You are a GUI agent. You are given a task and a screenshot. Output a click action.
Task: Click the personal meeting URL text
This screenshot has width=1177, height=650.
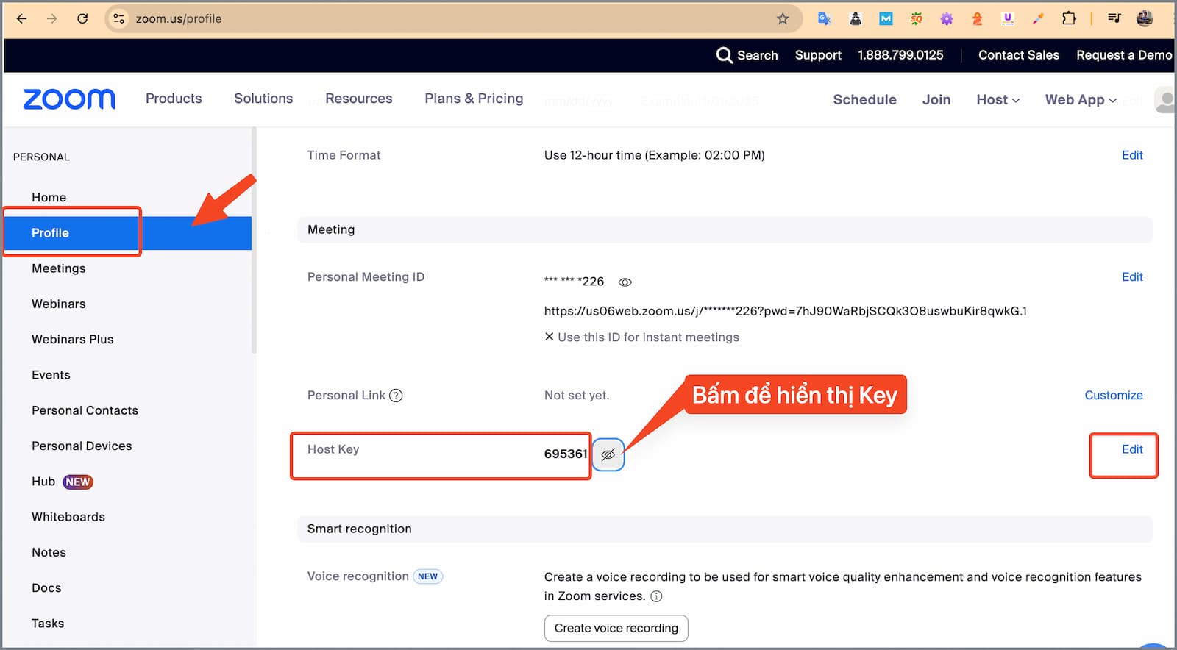(x=785, y=311)
